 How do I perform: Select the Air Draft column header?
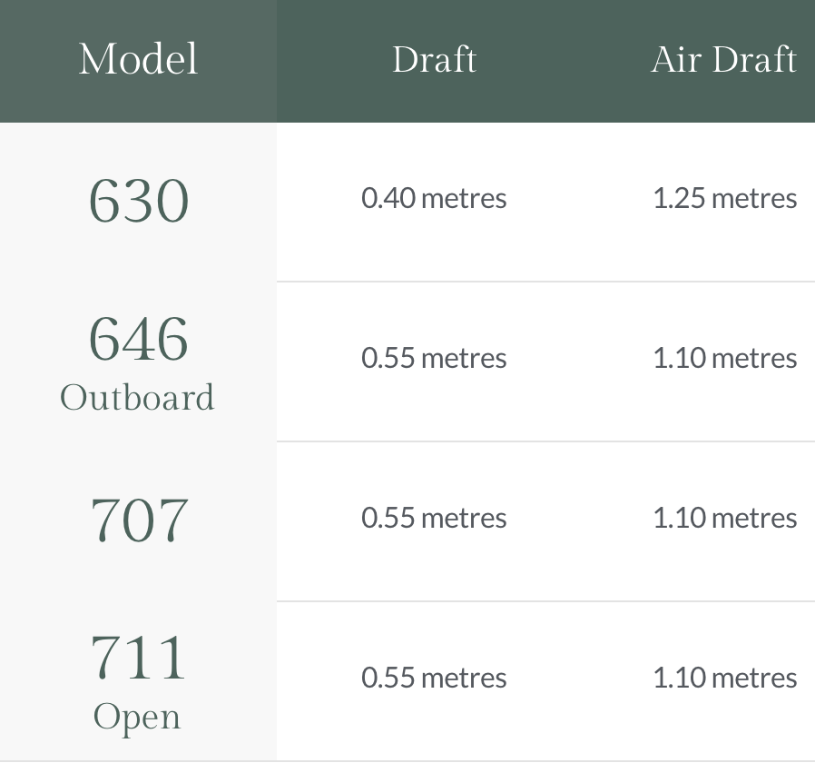coord(723,60)
